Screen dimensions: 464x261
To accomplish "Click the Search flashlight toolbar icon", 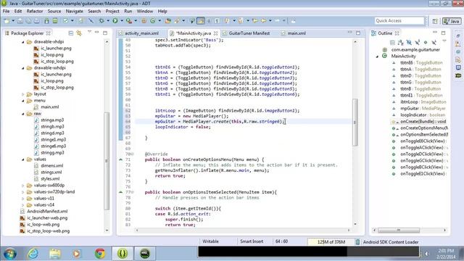I will (x=177, y=21).
